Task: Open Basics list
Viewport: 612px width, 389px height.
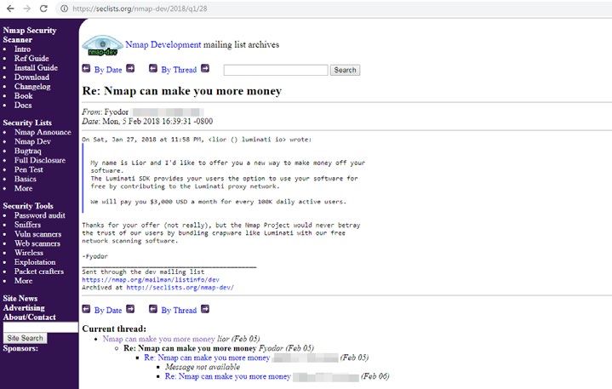Action: [26, 179]
